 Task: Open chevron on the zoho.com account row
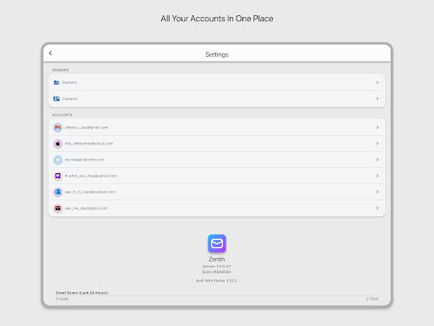point(377,160)
